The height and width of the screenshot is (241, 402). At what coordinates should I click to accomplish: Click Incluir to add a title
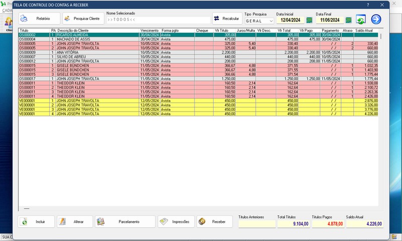point(36,221)
